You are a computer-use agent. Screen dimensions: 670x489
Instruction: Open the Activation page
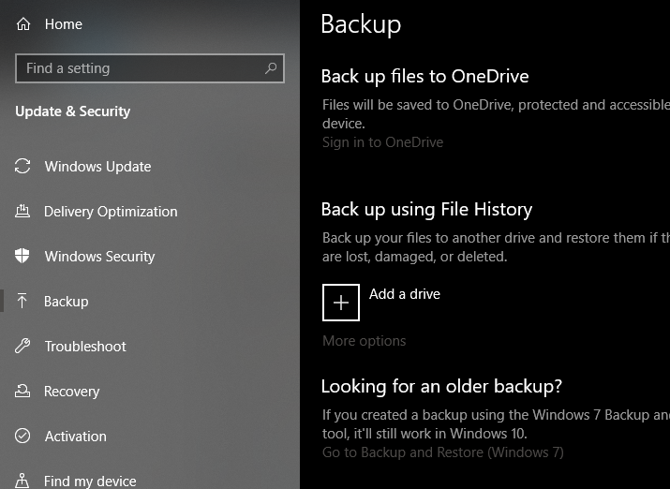coord(76,436)
